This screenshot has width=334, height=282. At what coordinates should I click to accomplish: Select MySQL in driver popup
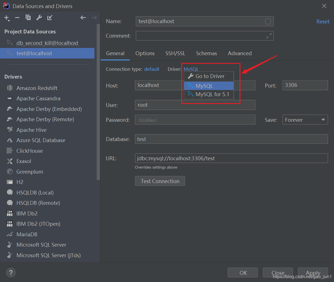[209, 86]
